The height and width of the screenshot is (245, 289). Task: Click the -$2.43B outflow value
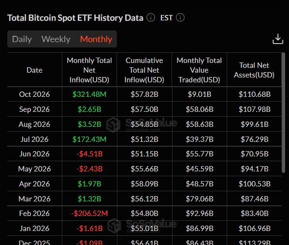click(x=89, y=169)
